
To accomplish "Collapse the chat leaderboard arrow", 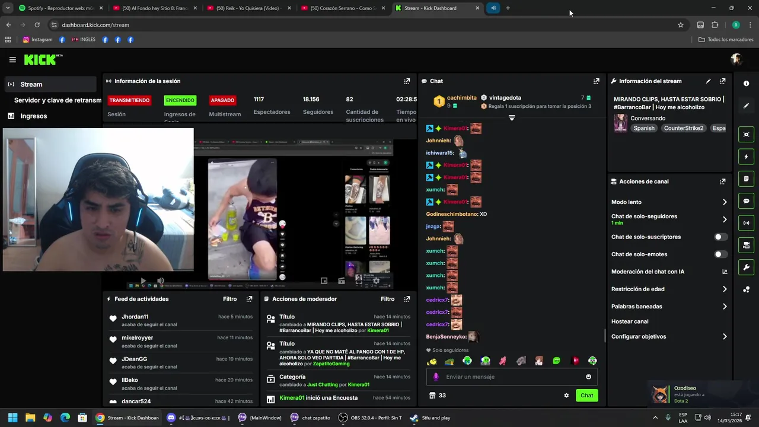I will click(512, 117).
